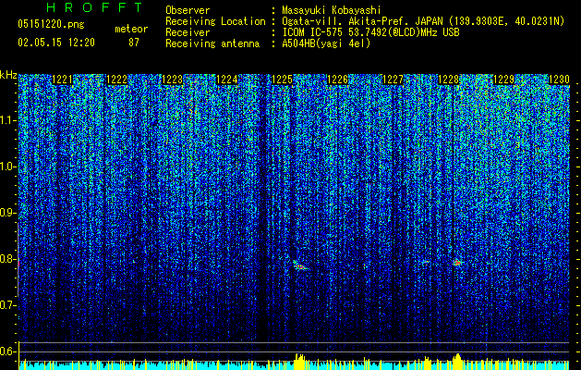Click the kHz axis unit label
The height and width of the screenshot is (370, 581).
(x=8, y=75)
